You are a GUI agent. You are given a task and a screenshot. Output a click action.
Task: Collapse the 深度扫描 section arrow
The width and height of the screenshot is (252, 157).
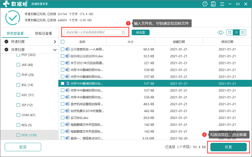pos(55,50)
